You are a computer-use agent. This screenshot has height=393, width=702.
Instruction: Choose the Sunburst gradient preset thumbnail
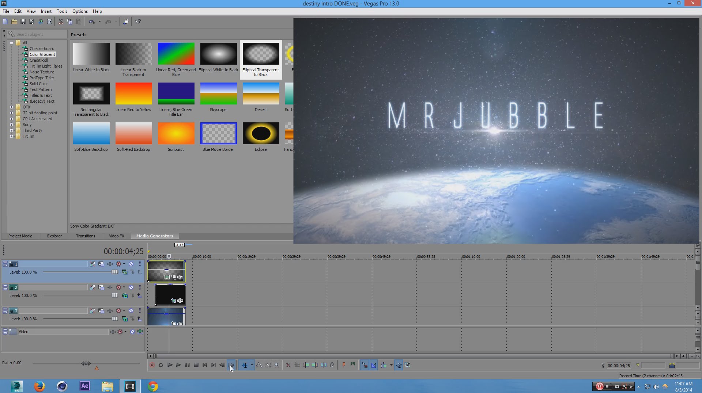176,134
